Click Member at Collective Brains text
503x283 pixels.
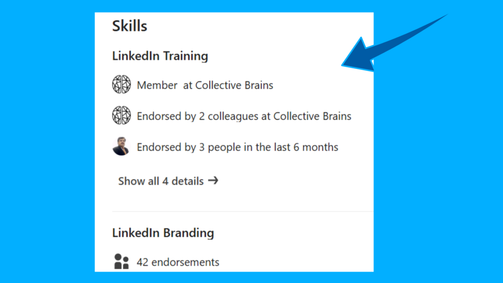pyautogui.click(x=205, y=85)
